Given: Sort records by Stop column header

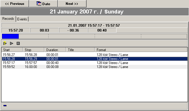Looking at the screenshot, I should tap(33, 50).
